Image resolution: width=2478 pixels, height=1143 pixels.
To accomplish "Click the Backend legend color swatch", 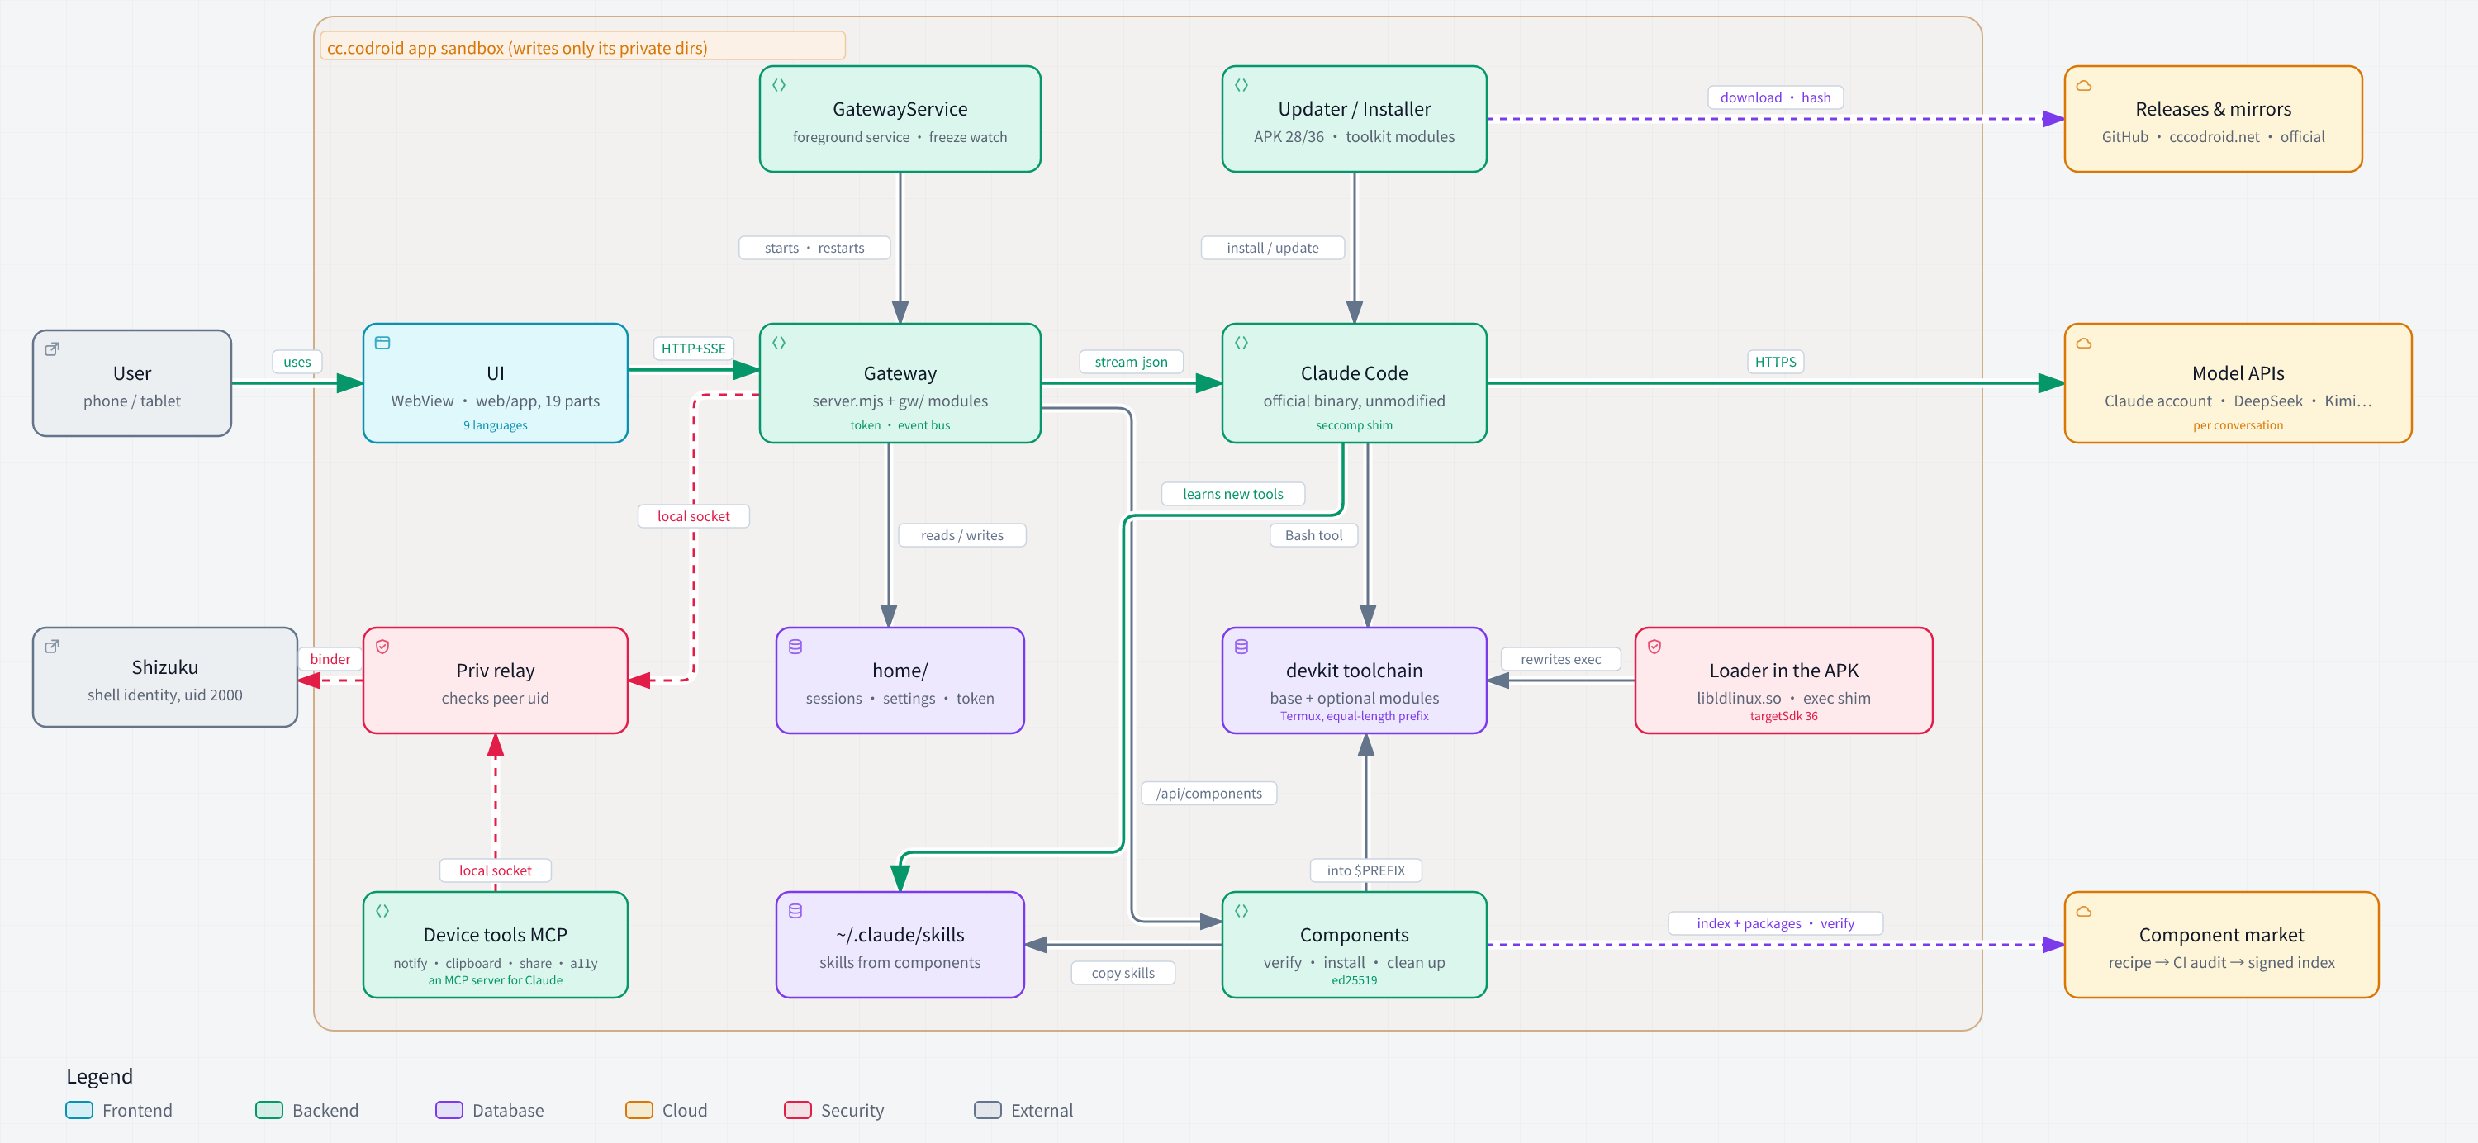I will pyautogui.click(x=269, y=1110).
